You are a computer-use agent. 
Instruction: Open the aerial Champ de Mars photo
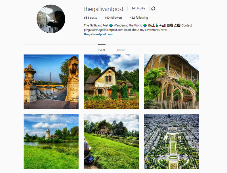171,142
